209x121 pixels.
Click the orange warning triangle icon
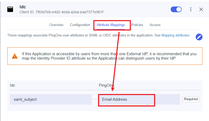point(15,56)
